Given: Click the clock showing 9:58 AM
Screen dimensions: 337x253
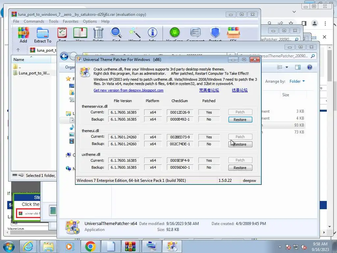Looking at the screenshot, I should 320,244.
